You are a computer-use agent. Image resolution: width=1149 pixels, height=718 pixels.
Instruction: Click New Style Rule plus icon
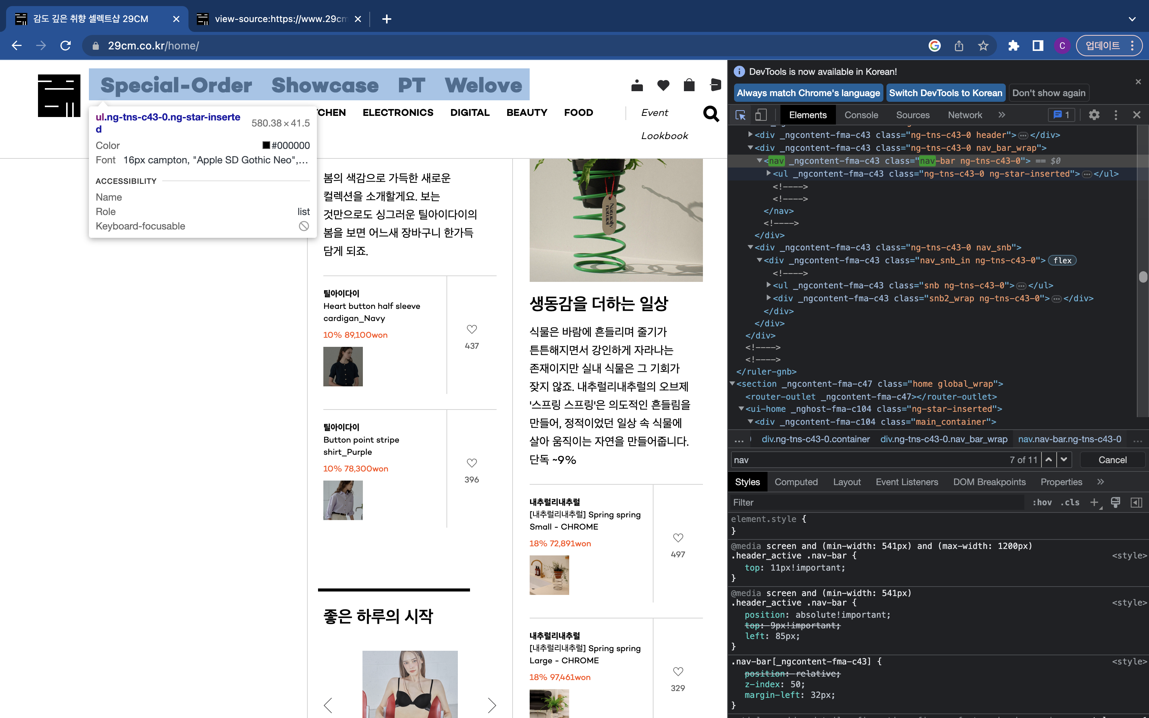tap(1094, 502)
